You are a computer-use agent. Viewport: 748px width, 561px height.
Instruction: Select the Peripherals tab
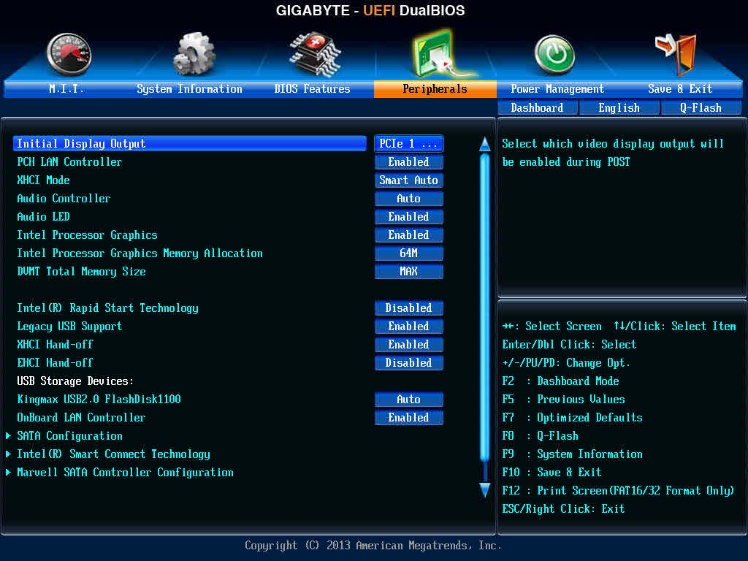435,88
